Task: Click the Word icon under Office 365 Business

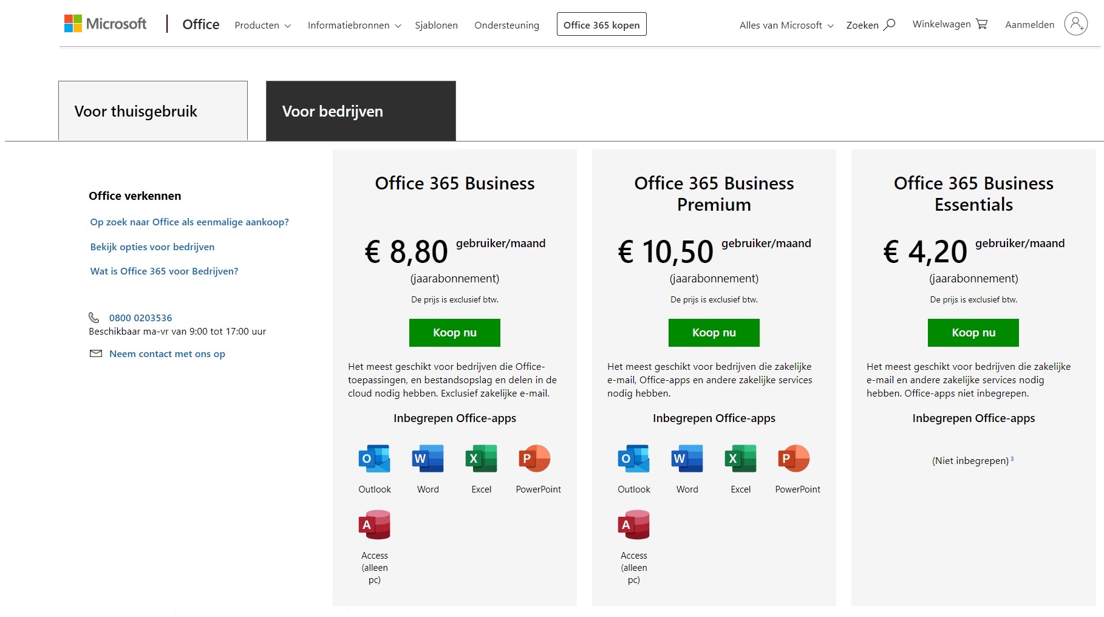Action: 428,458
